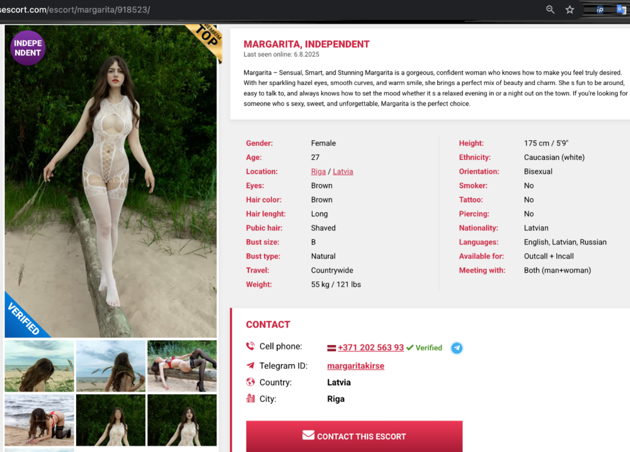630x452 pixels.
Task: Click the green Verified checkmark near phone
Action: pyautogui.click(x=410, y=347)
